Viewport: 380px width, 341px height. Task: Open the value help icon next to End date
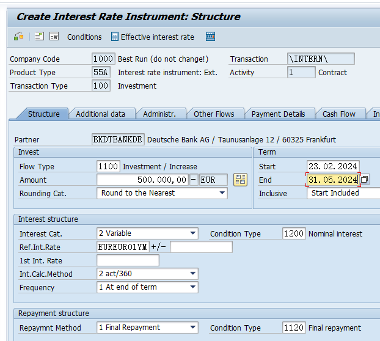tap(365, 180)
